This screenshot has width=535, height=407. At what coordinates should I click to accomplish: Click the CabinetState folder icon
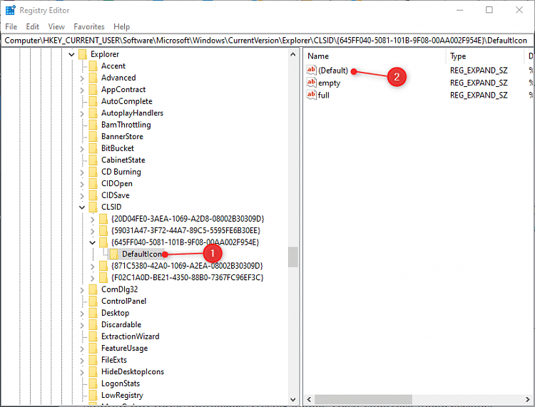coord(93,160)
